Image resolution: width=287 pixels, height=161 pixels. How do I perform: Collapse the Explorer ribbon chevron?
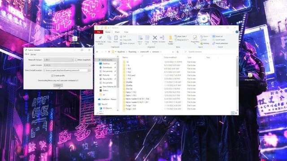click(x=233, y=32)
